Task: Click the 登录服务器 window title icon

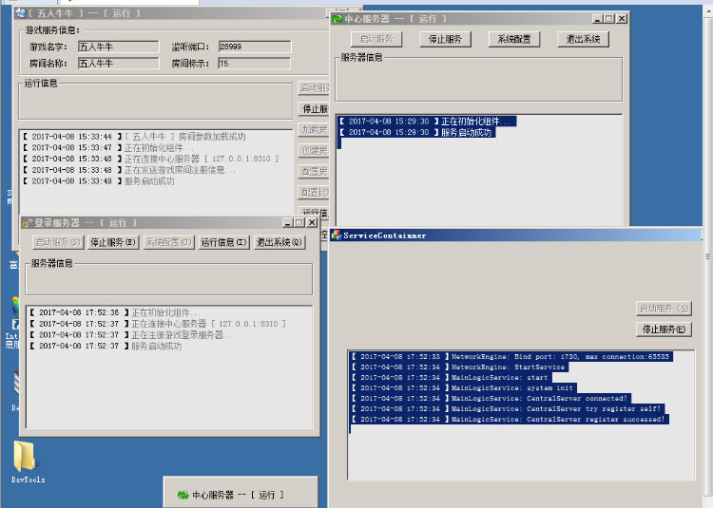Action: tap(27, 222)
